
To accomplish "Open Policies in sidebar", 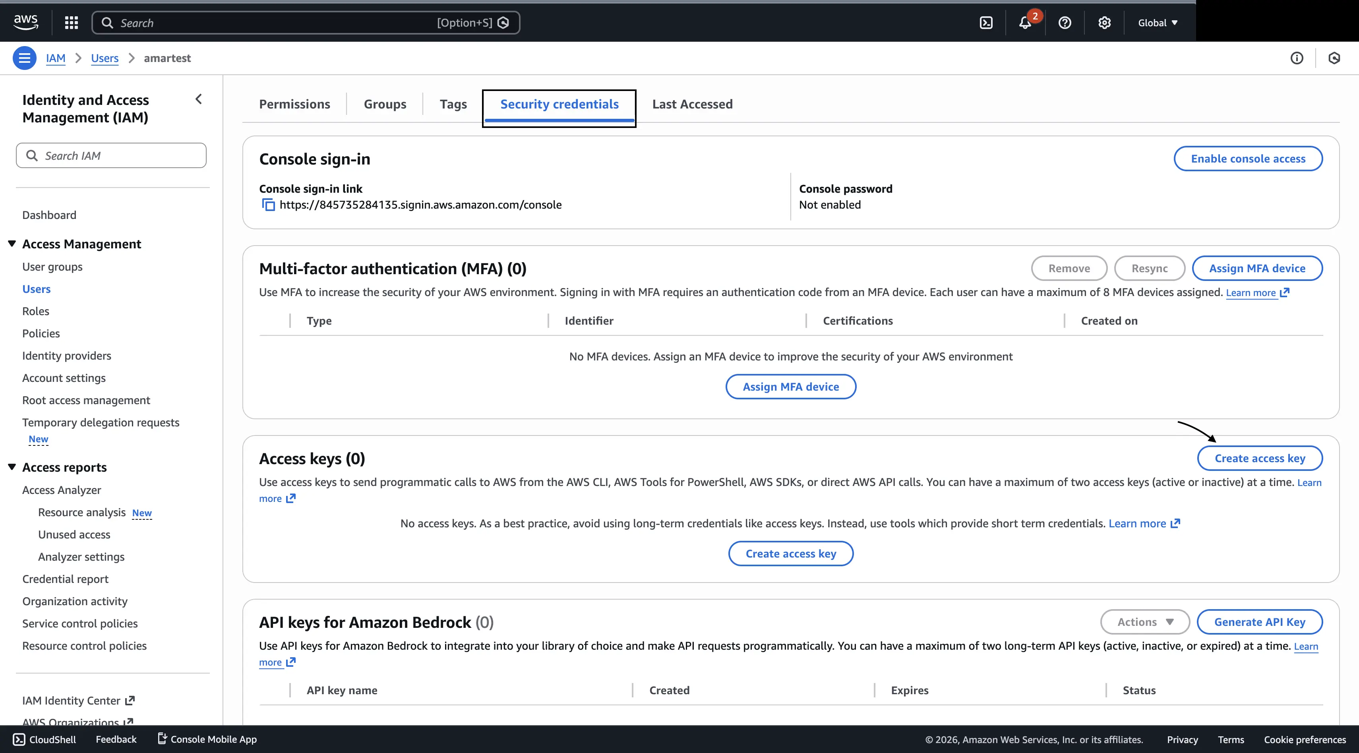I will pos(41,333).
